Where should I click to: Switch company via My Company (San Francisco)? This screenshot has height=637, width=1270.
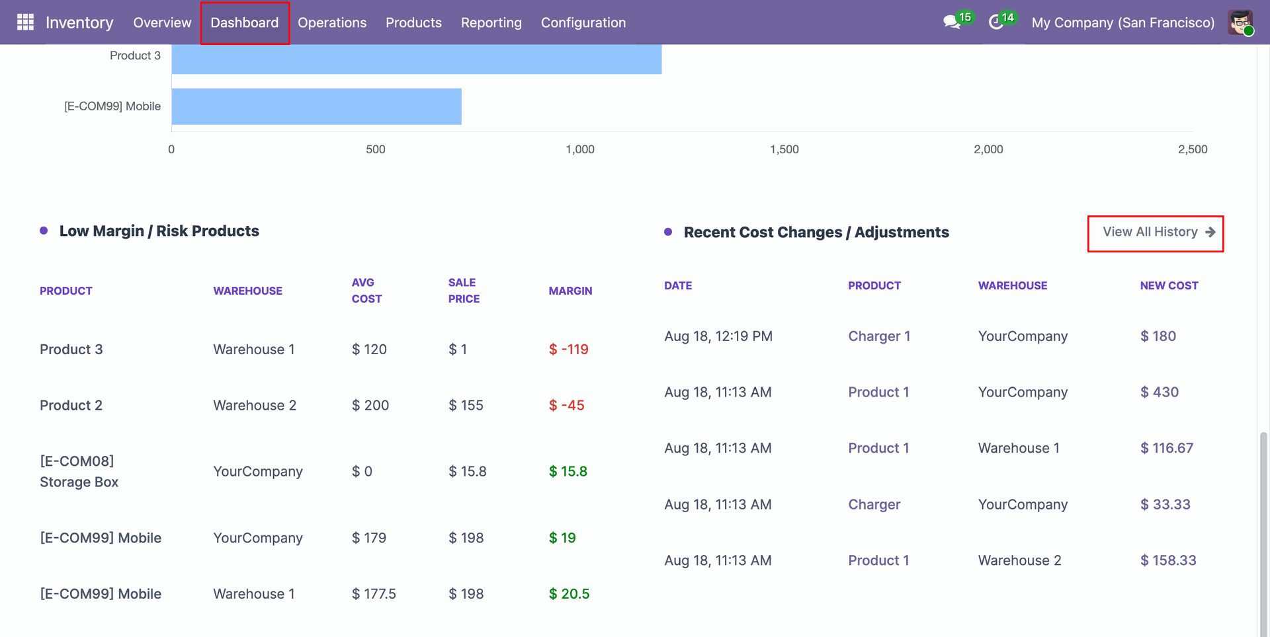coord(1123,22)
